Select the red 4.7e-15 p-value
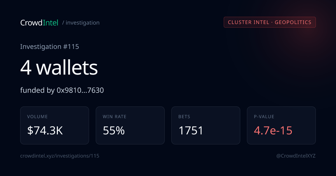This screenshot has width=336, height=176. [273, 130]
